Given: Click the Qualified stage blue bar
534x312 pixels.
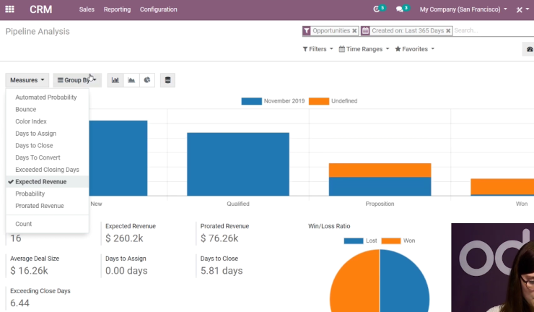Looking at the screenshot, I should pyautogui.click(x=238, y=165).
